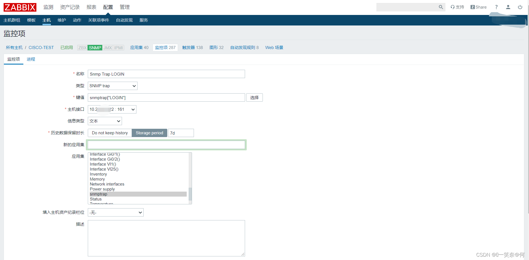529x260 pixels.
Task: Open the 监测 menu
Action: pyautogui.click(x=48, y=7)
